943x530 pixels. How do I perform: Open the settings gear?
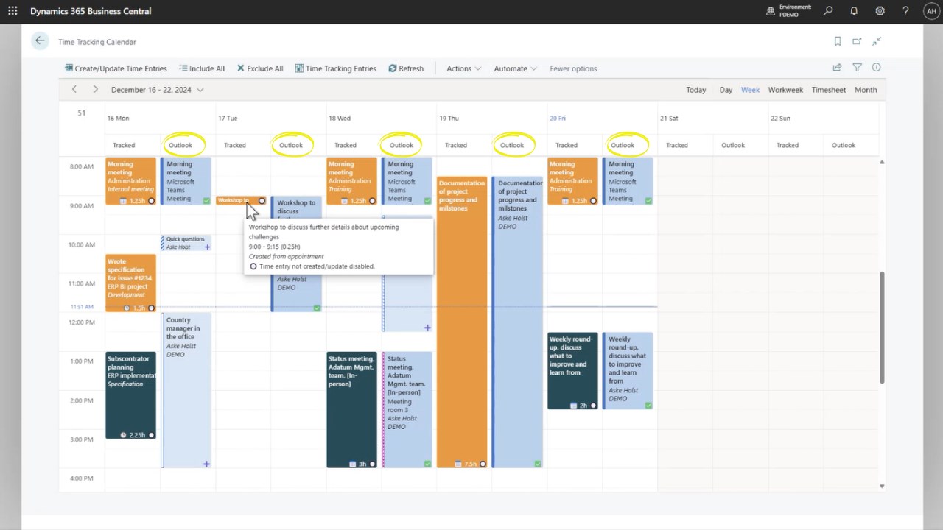coord(880,11)
